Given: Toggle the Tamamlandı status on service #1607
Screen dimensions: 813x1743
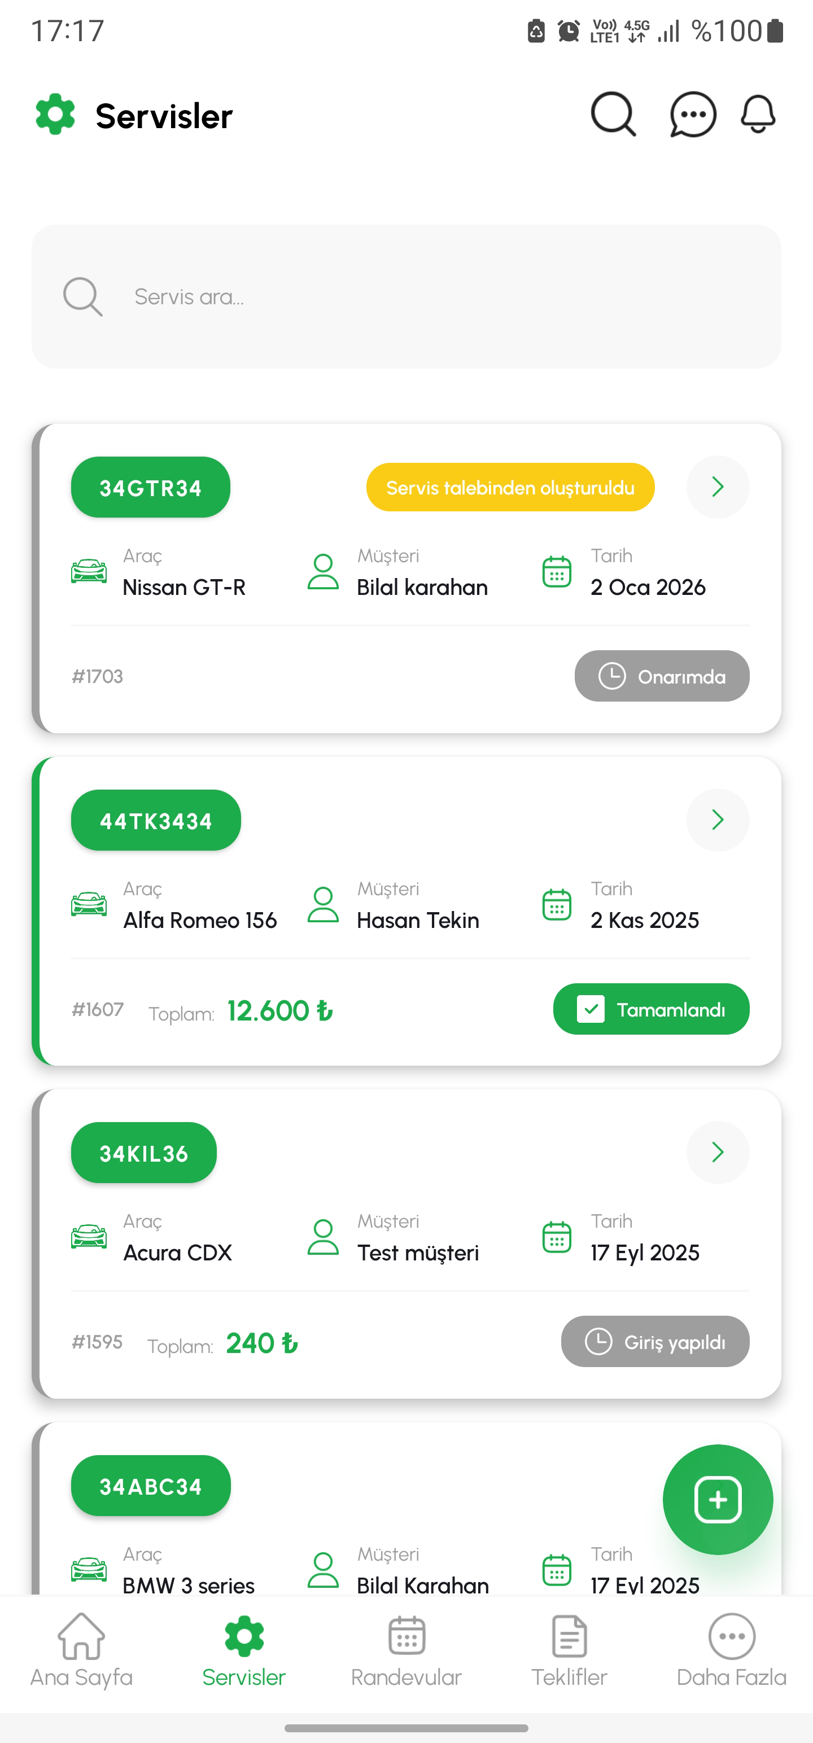Looking at the screenshot, I should coord(650,1009).
